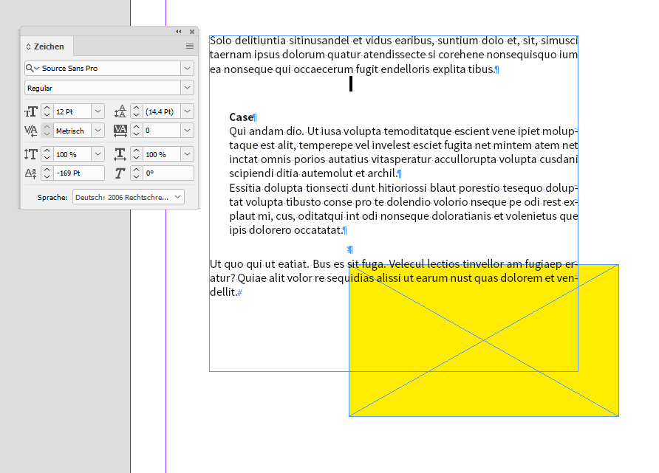Click the word 'dellit.' at story end

[224, 292]
